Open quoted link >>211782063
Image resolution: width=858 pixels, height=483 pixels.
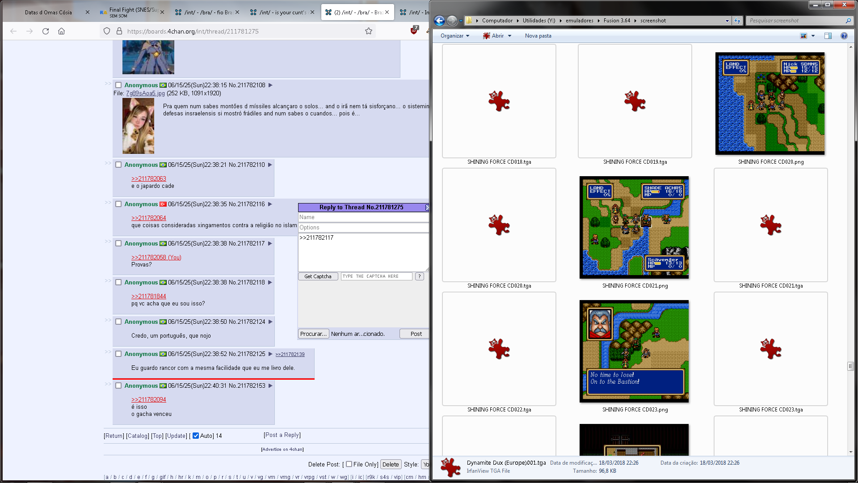pyautogui.click(x=149, y=178)
